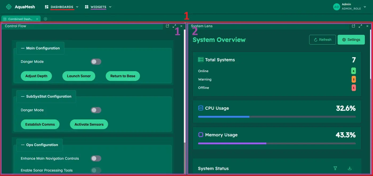Add a new dashboard tab

(x=45, y=19)
